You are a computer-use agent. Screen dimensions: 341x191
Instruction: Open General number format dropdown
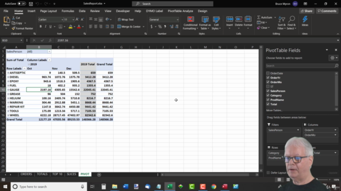(177, 20)
